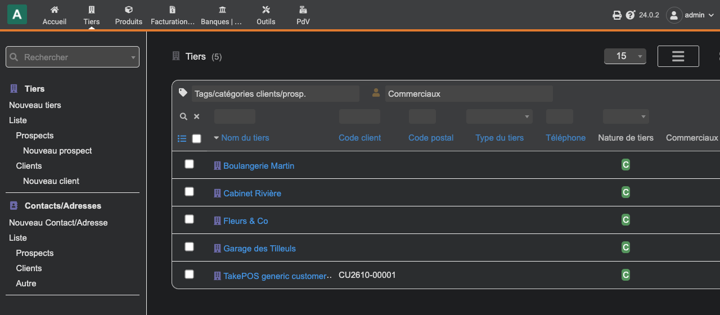Open the 15 rows-per-page dropdown
The image size is (720, 315).
[x=625, y=56]
